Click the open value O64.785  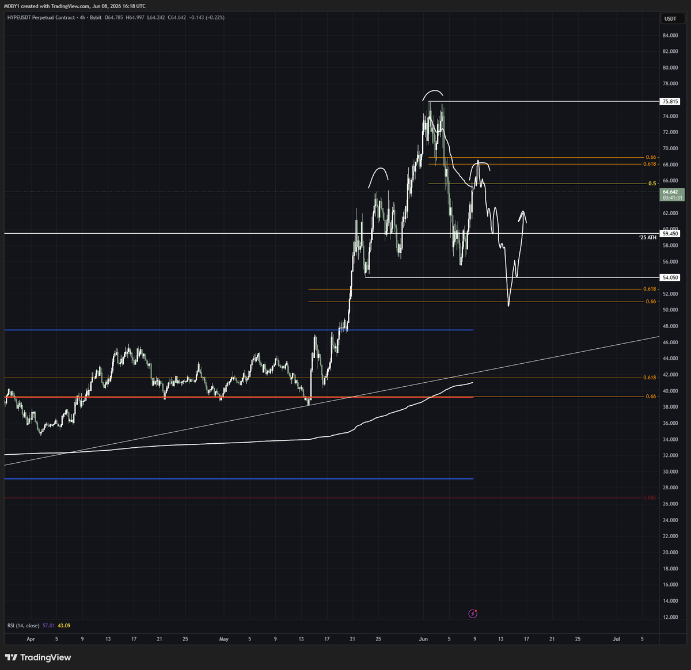pos(114,18)
